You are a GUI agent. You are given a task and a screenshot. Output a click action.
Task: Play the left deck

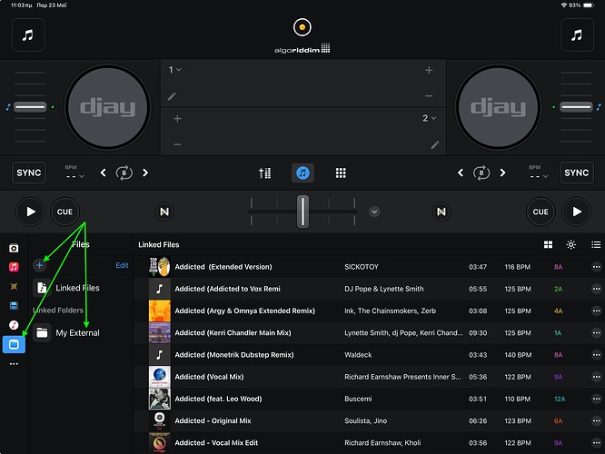pos(31,212)
